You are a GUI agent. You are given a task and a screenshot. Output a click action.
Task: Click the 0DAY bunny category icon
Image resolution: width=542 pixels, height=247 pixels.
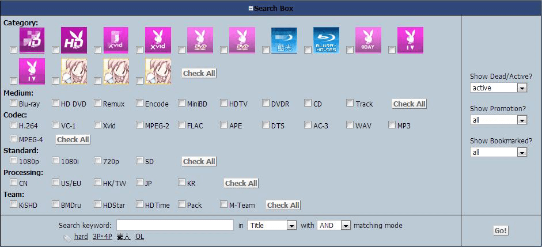pos(368,40)
